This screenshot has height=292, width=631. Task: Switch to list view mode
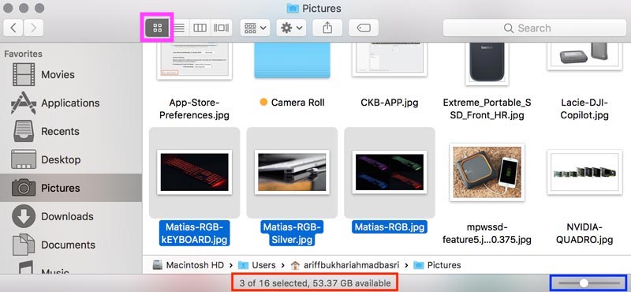pos(179,28)
